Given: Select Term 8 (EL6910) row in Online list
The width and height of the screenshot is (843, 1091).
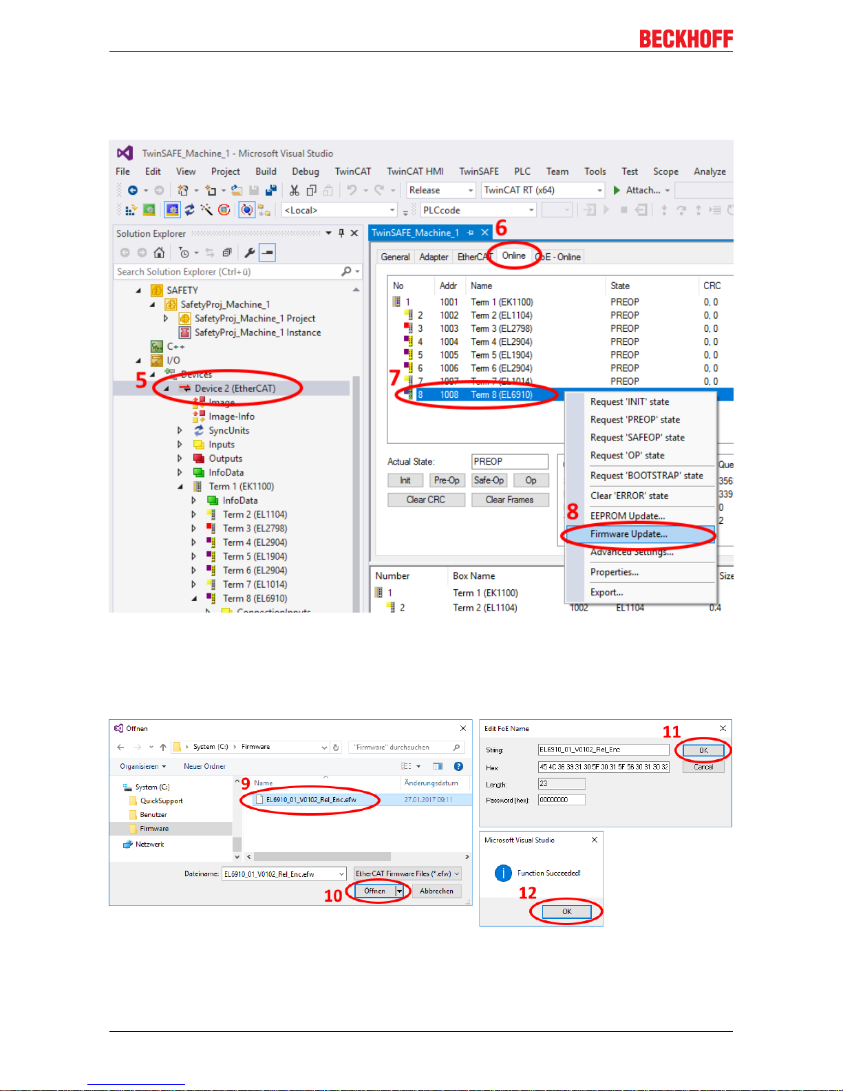Looking at the screenshot, I should click(561, 394).
